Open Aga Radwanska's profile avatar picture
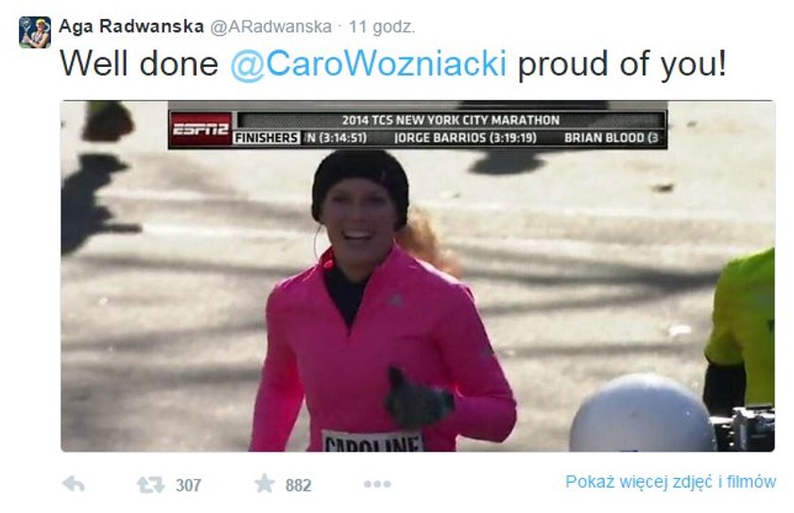This screenshot has width=794, height=513. [35, 32]
